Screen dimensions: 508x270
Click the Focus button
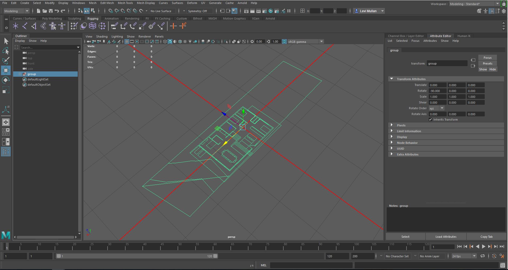(x=487, y=58)
